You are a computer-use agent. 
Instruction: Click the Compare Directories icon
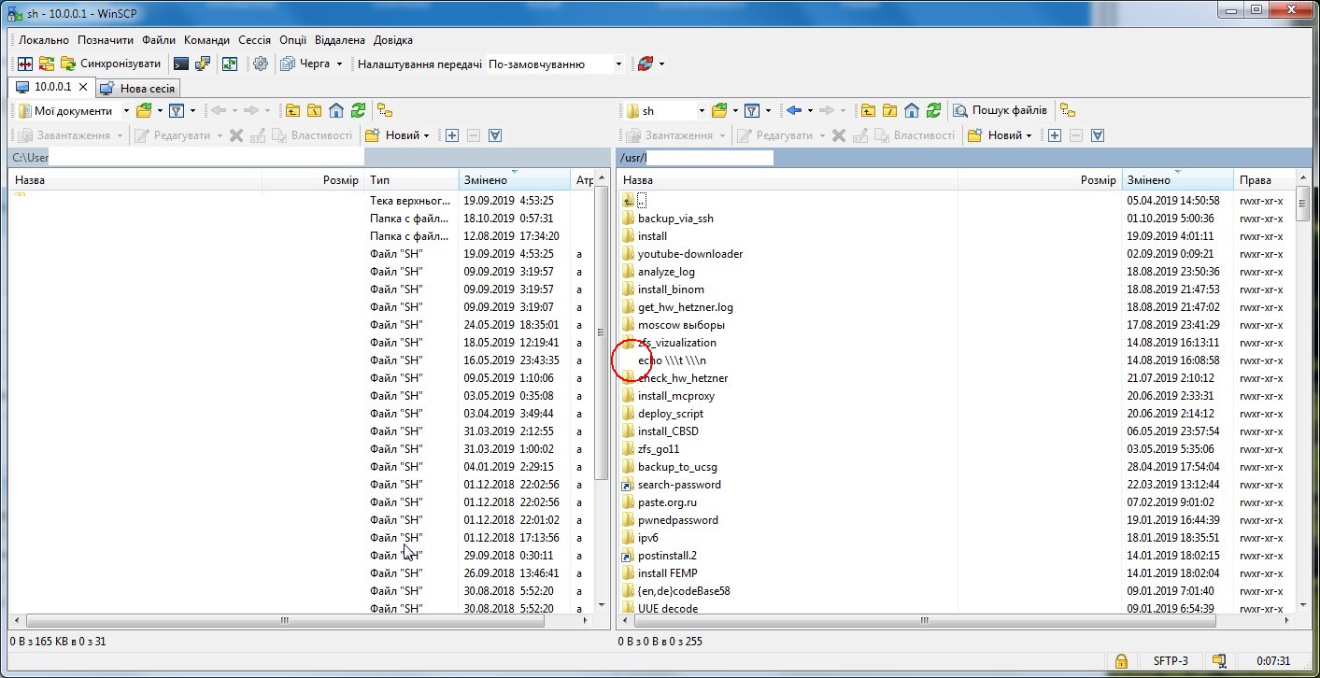click(25, 64)
